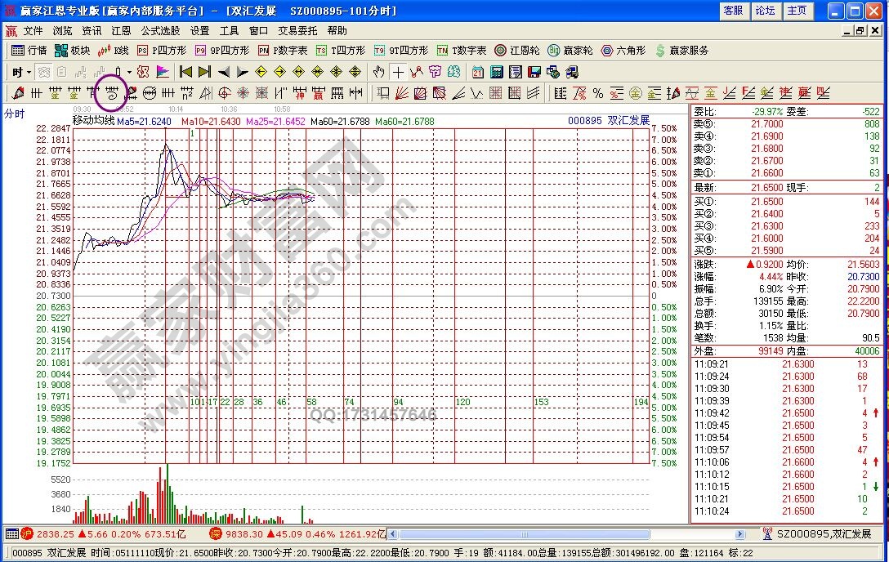
Task: Click the 论坛 forum button
Action: 765,11
